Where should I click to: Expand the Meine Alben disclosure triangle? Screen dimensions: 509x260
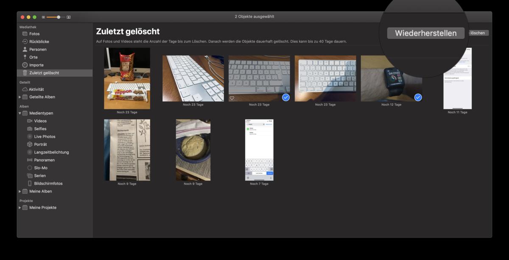(20, 191)
